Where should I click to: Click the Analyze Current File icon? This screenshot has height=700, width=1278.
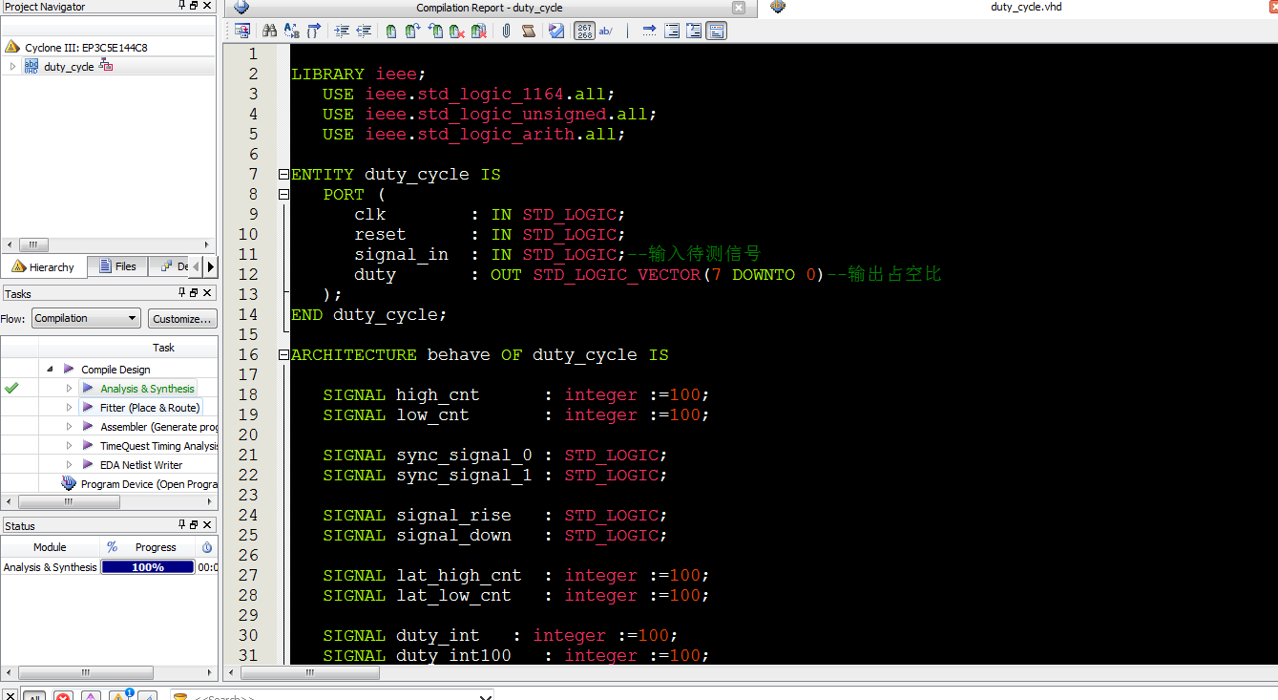point(556,31)
